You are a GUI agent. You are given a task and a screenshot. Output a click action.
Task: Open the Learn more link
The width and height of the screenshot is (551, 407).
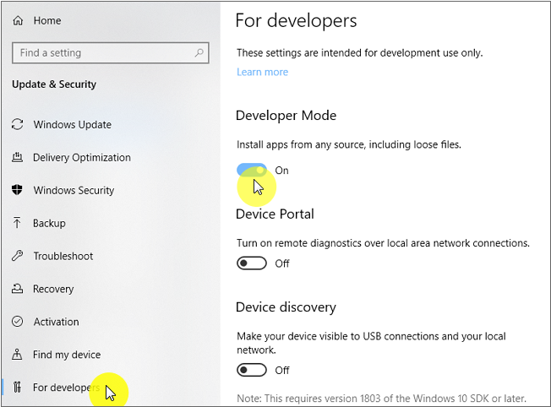[x=262, y=73]
